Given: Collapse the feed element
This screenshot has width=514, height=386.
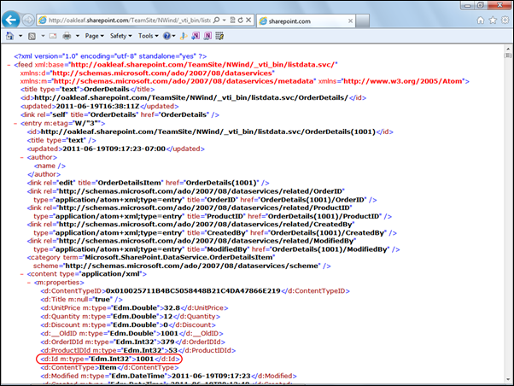Looking at the screenshot, I should (9, 65).
